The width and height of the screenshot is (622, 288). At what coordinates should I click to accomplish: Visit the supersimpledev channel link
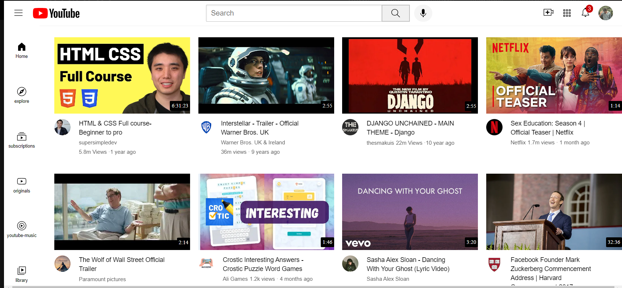click(x=98, y=143)
